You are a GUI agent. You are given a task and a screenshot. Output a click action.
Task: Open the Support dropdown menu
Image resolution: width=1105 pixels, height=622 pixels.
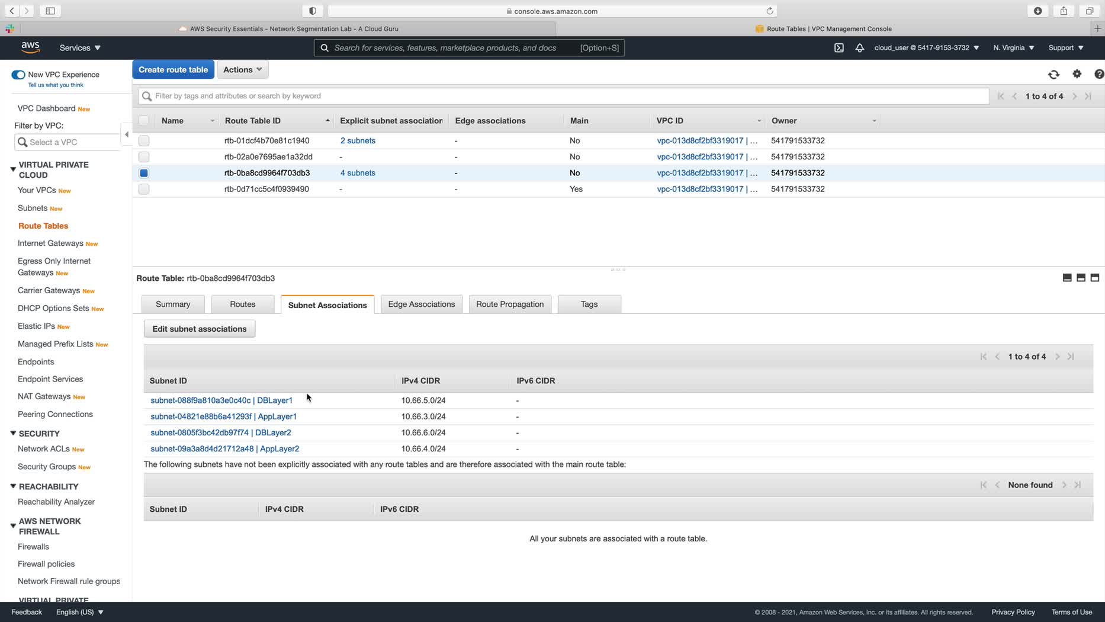(x=1066, y=48)
